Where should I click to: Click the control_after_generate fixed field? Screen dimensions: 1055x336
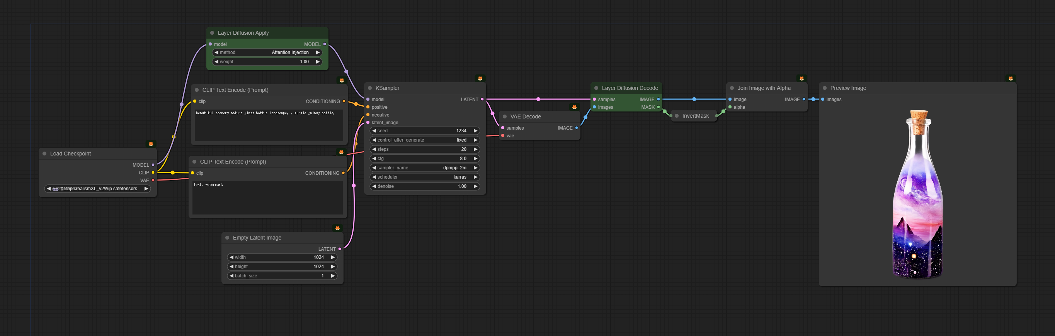coord(425,140)
